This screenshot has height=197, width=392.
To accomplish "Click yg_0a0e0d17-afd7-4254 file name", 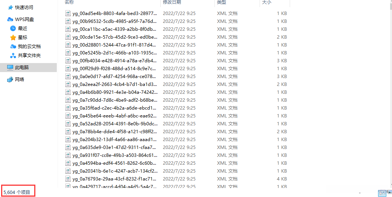I will pos(115,76).
